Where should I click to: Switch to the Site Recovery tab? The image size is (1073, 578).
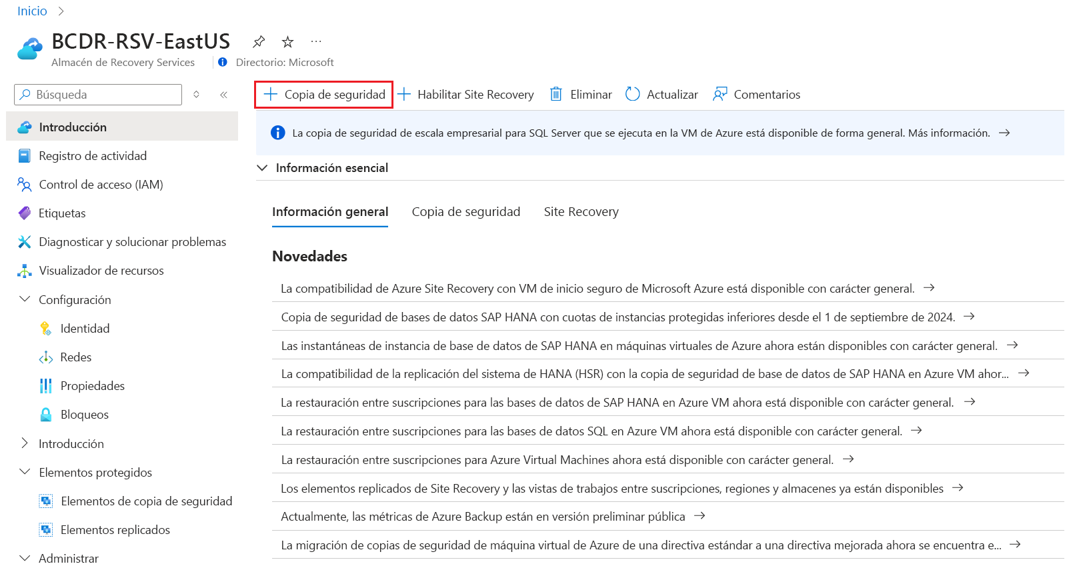click(x=581, y=212)
